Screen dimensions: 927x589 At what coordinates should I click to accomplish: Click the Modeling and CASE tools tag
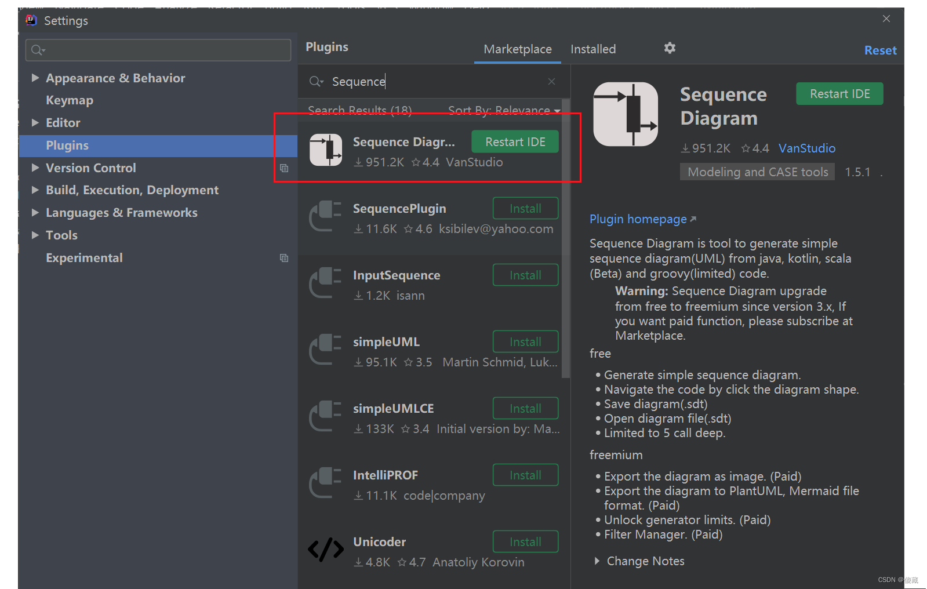[758, 172]
